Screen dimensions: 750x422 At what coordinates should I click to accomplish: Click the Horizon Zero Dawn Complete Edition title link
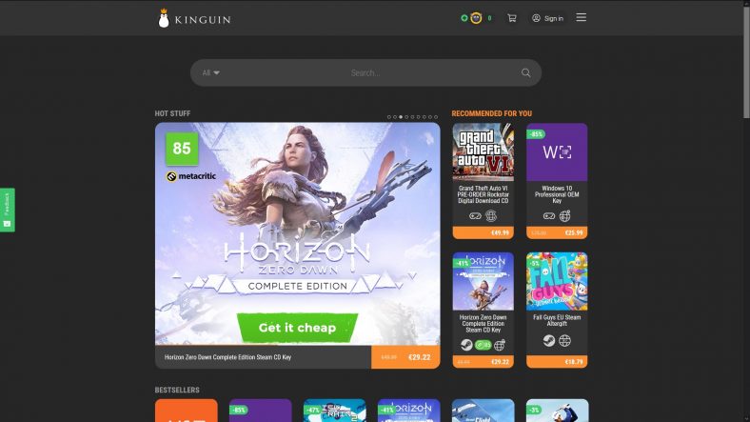pos(227,357)
